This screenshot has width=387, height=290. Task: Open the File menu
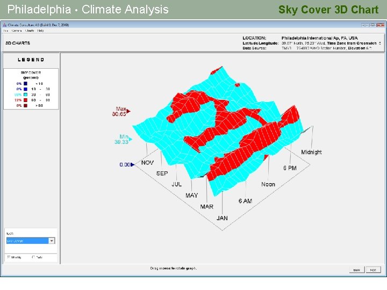[5, 31]
